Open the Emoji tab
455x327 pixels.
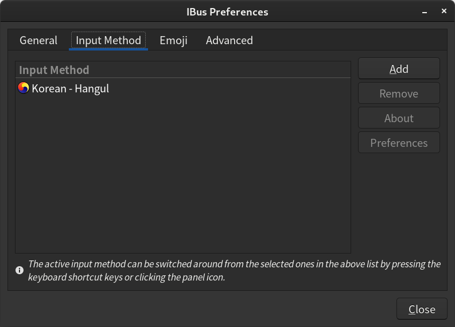coord(173,40)
